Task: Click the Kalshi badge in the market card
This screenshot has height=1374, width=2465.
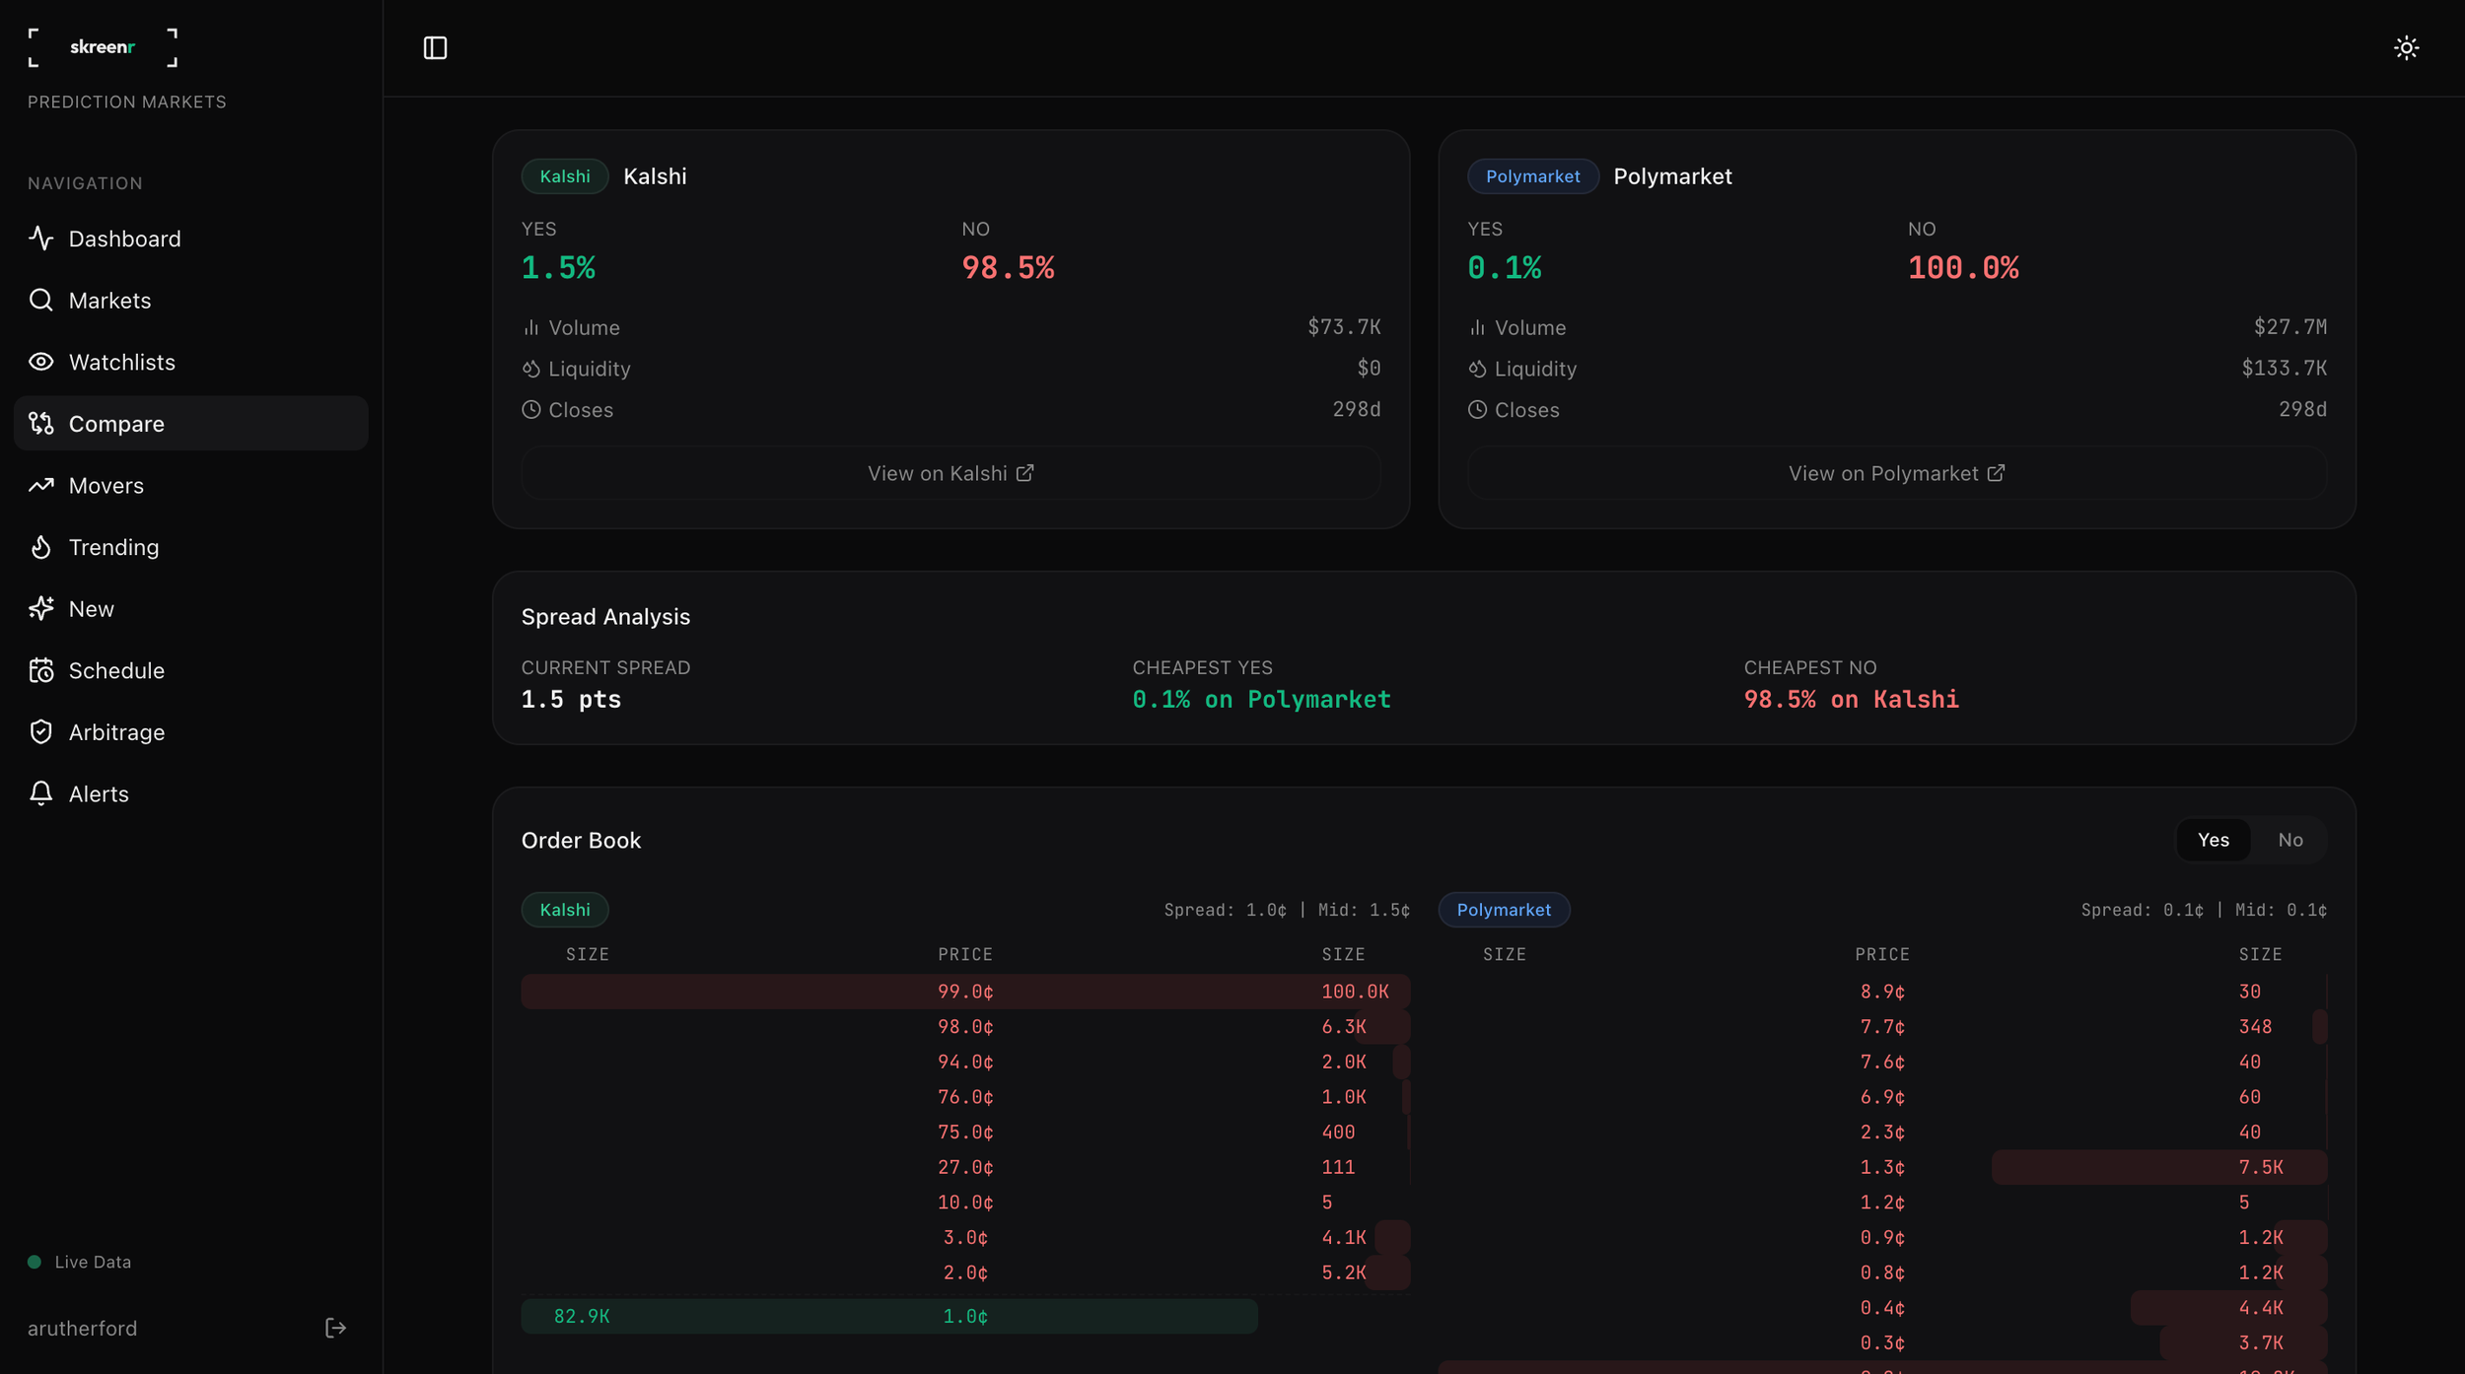Action: [565, 176]
